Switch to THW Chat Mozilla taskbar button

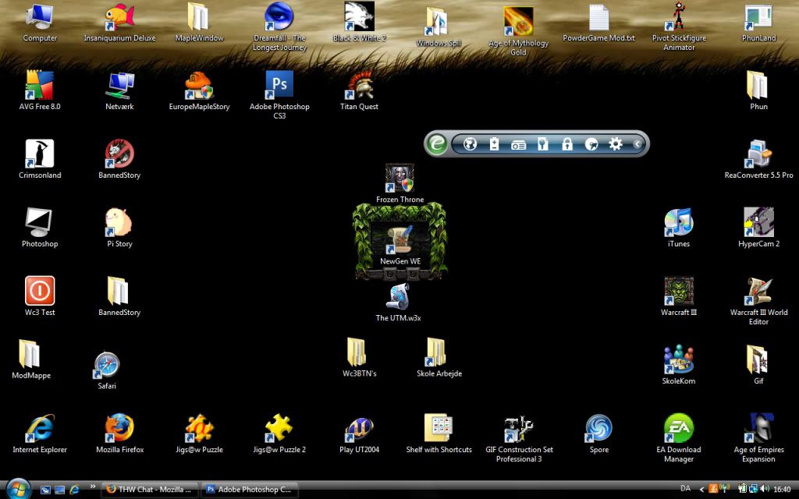pyautogui.click(x=149, y=490)
